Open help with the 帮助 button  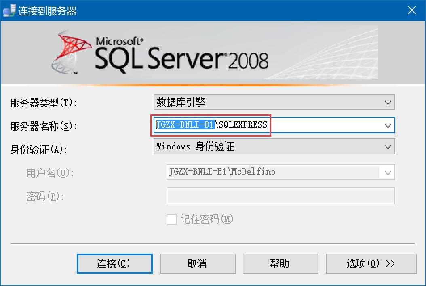coord(280,263)
